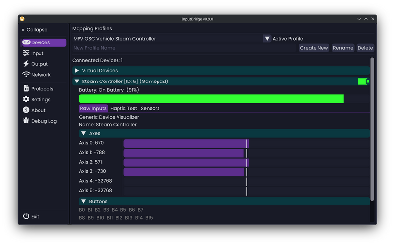Click the Delete profile button
This screenshot has height=246, width=395.
(x=365, y=48)
